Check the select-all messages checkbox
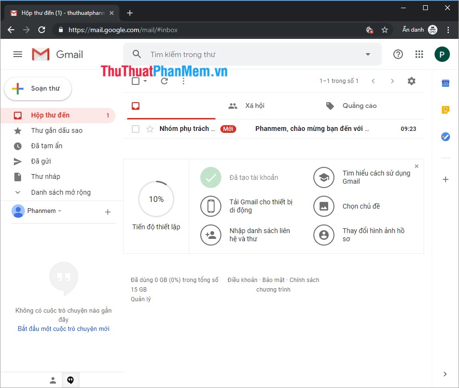Image resolution: width=459 pixels, height=388 pixels. tap(136, 81)
